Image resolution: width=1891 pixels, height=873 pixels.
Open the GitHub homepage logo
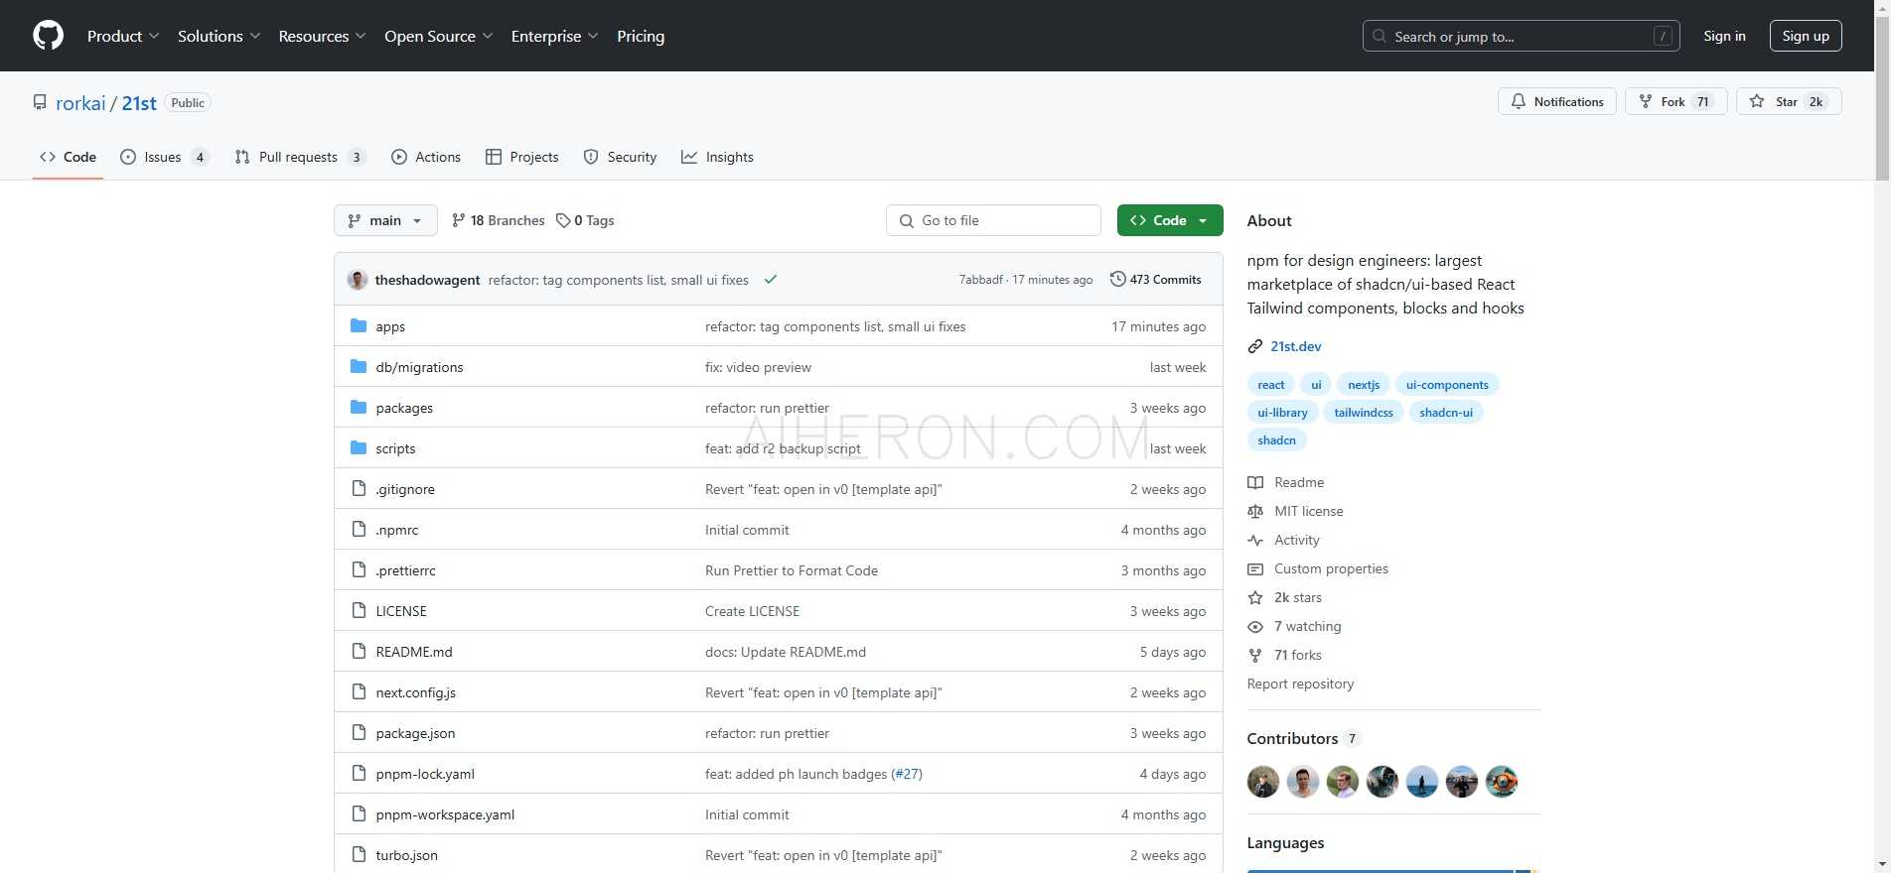48,36
